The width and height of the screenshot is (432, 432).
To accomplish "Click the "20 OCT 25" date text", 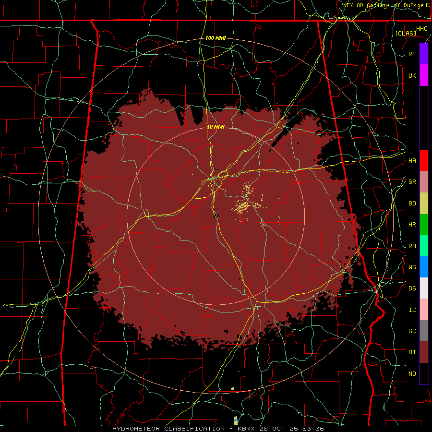I will click(x=279, y=429).
